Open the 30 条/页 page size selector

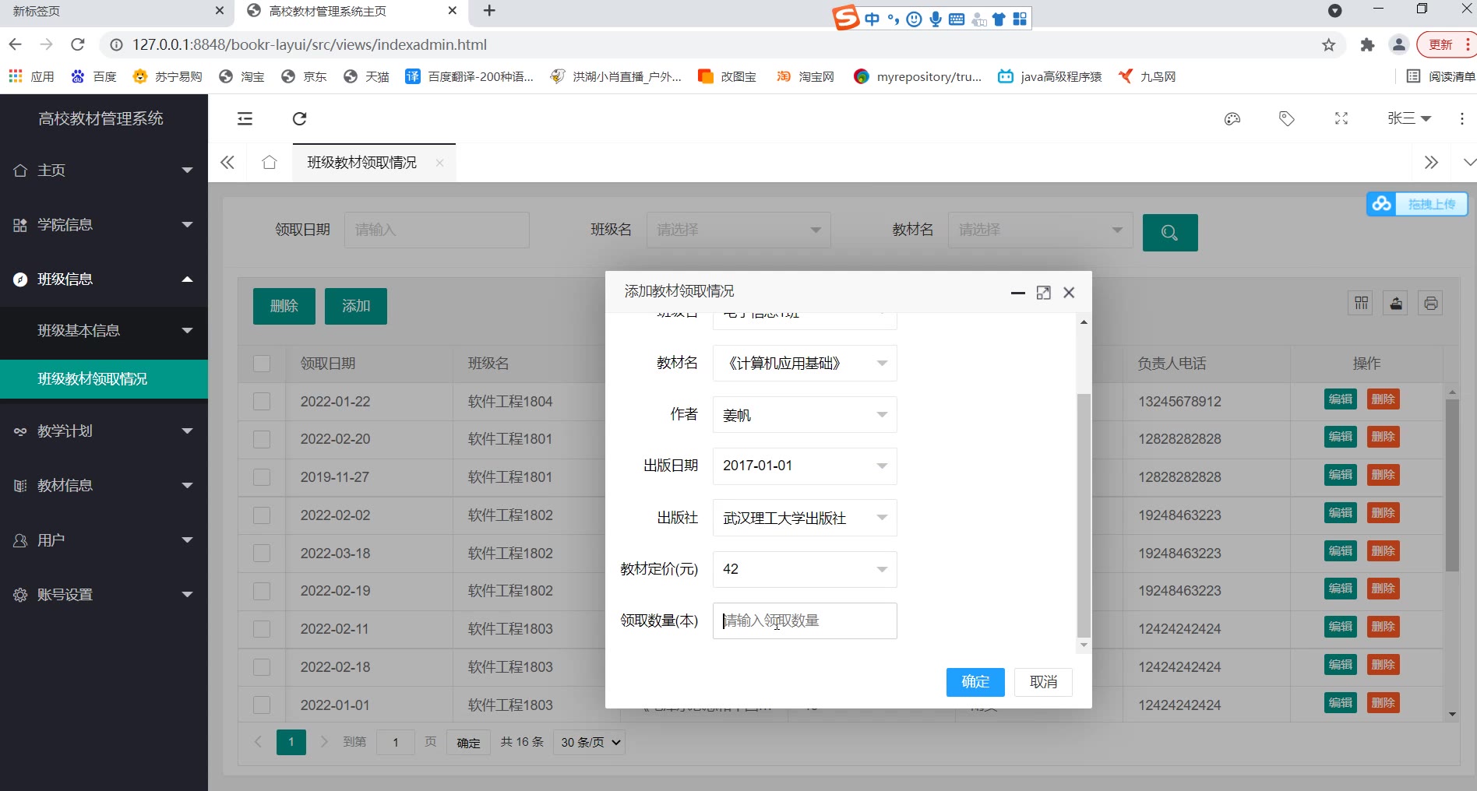(590, 742)
